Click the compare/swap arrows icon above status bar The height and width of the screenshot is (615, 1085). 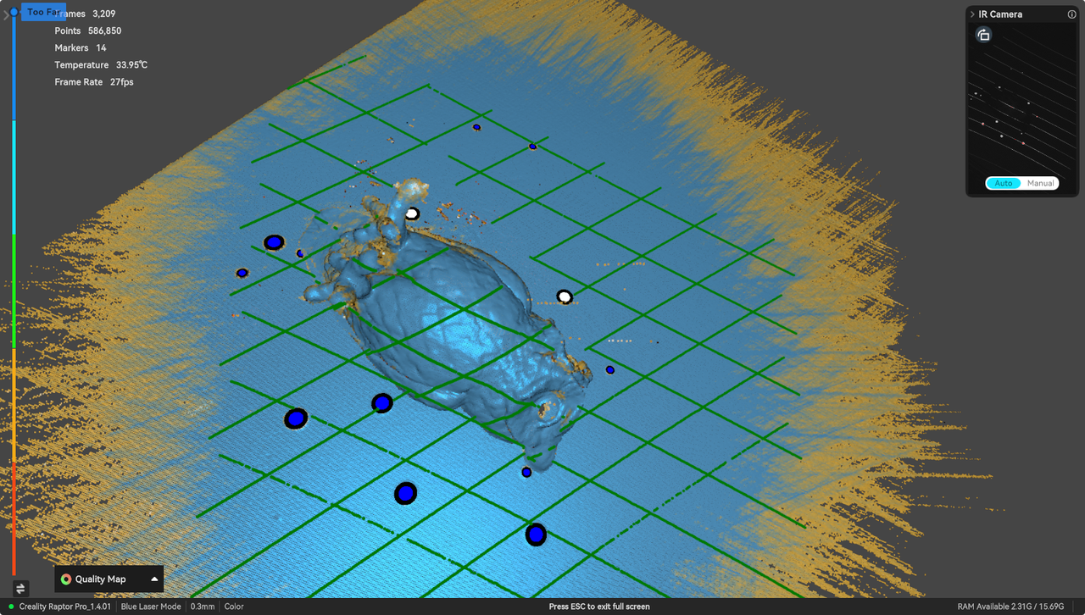[19, 589]
